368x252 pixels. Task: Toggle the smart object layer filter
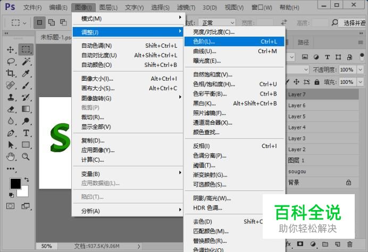[x=349, y=57]
